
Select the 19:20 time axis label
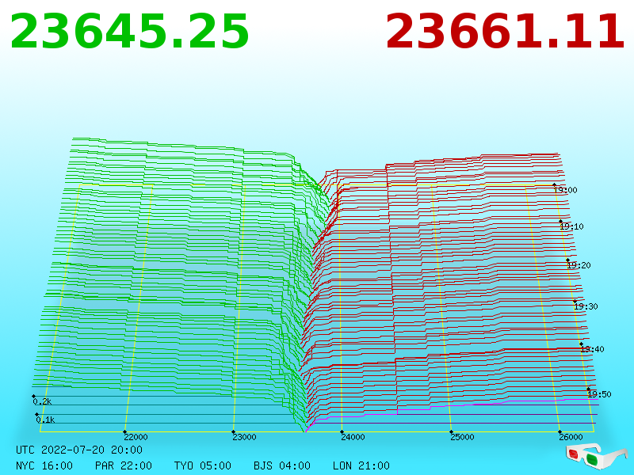tap(579, 265)
